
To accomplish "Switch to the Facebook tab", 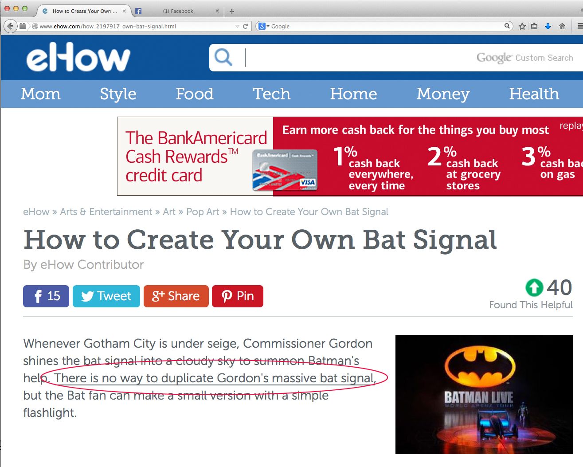I will click(178, 11).
